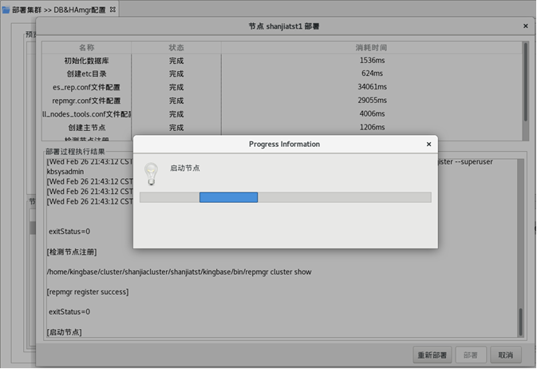Click the blue progress bar indicator
The height and width of the screenshot is (369, 537).
[x=228, y=197]
